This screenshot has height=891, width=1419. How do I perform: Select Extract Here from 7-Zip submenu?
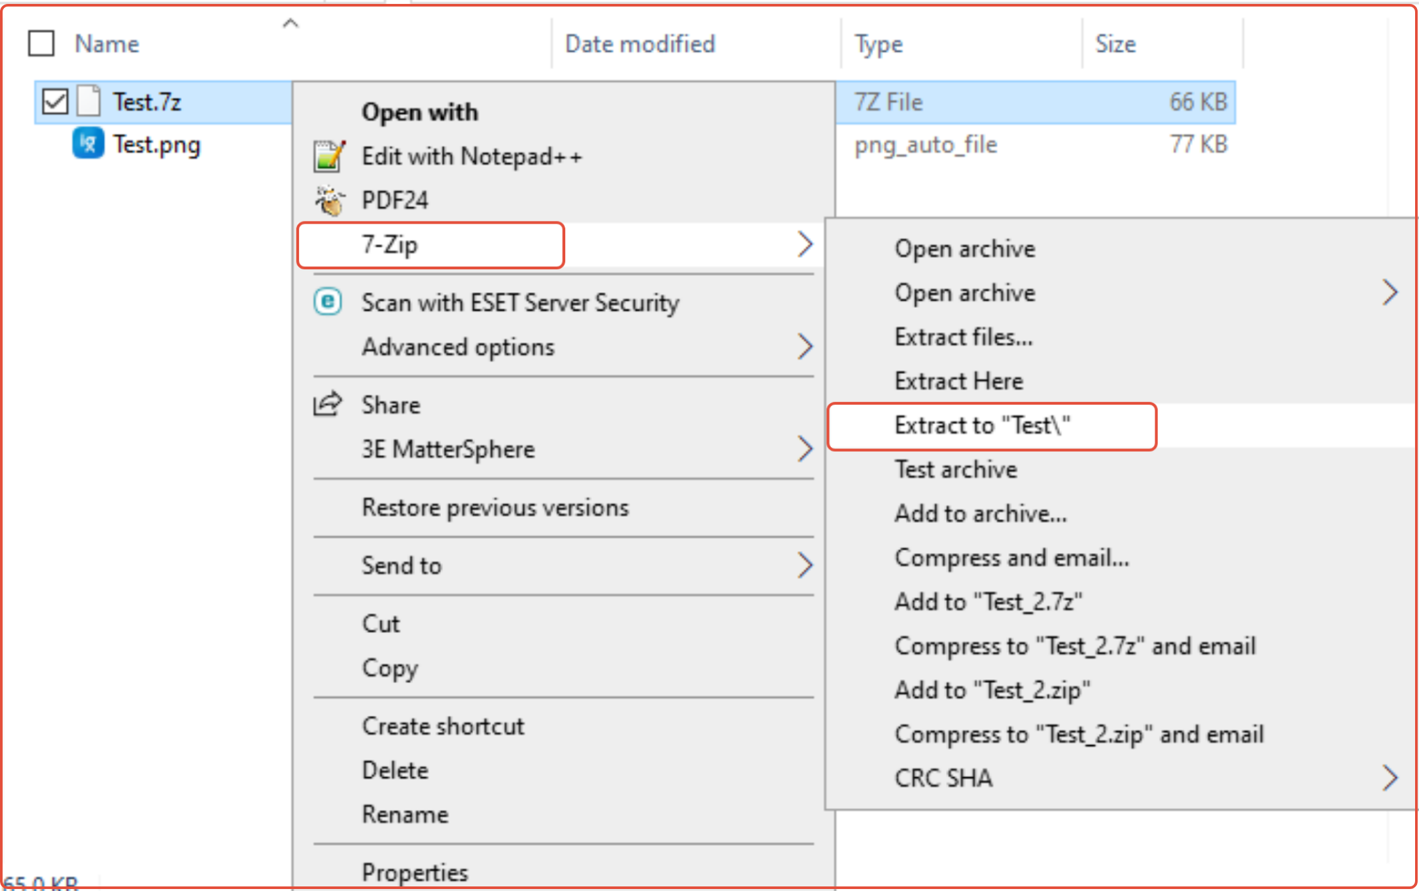(958, 381)
